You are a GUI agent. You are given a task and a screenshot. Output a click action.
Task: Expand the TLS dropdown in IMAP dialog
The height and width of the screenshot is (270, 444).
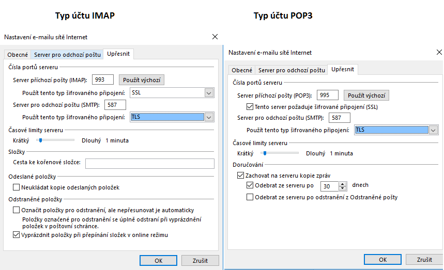pyautogui.click(x=209, y=117)
